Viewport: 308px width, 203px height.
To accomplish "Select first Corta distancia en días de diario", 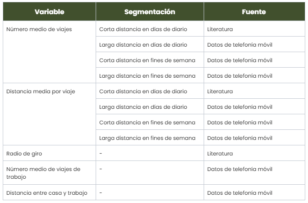I will point(143,29).
